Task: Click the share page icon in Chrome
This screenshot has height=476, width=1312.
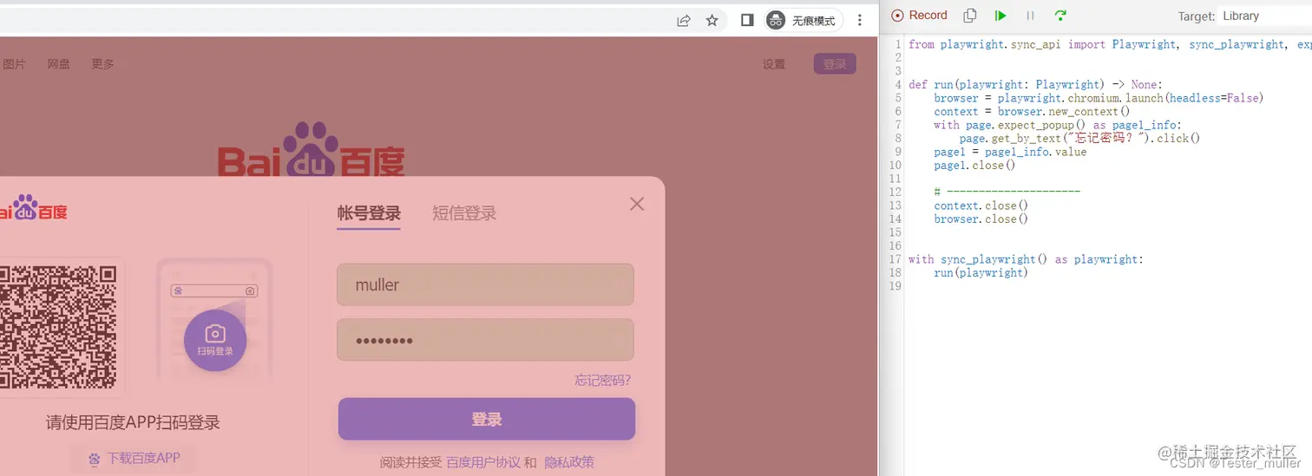Action: (x=684, y=20)
